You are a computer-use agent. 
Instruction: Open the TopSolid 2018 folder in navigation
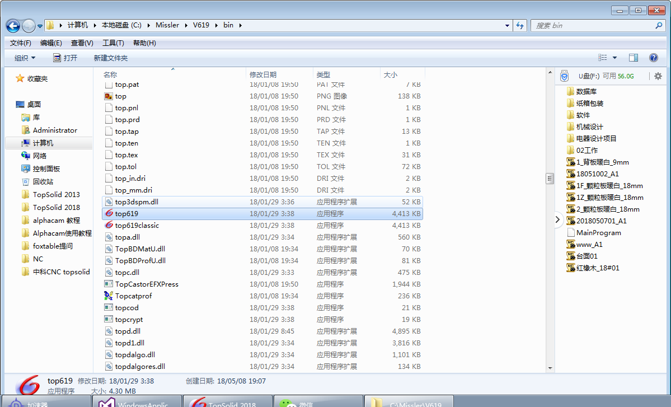click(x=50, y=207)
